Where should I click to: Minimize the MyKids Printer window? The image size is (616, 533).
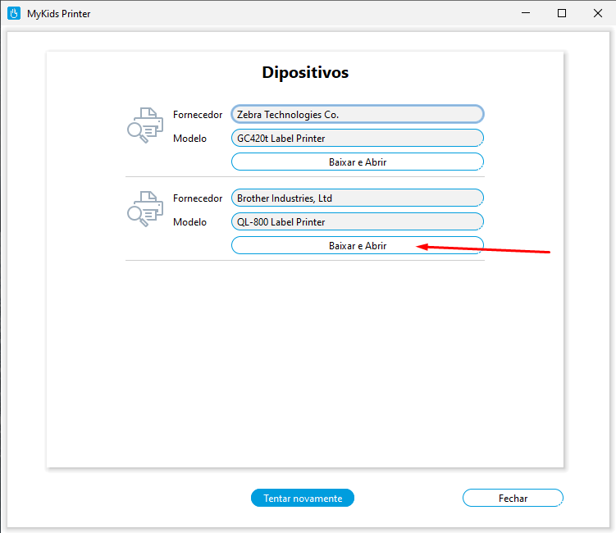[x=526, y=13]
